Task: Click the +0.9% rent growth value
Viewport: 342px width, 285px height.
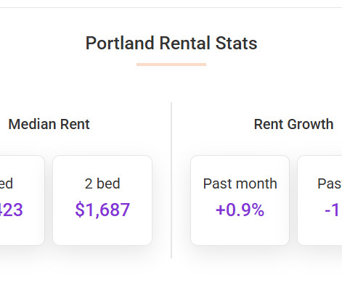Action: point(240,210)
